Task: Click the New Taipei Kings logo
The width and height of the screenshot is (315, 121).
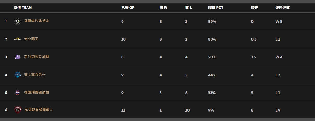Action: (x=17, y=39)
